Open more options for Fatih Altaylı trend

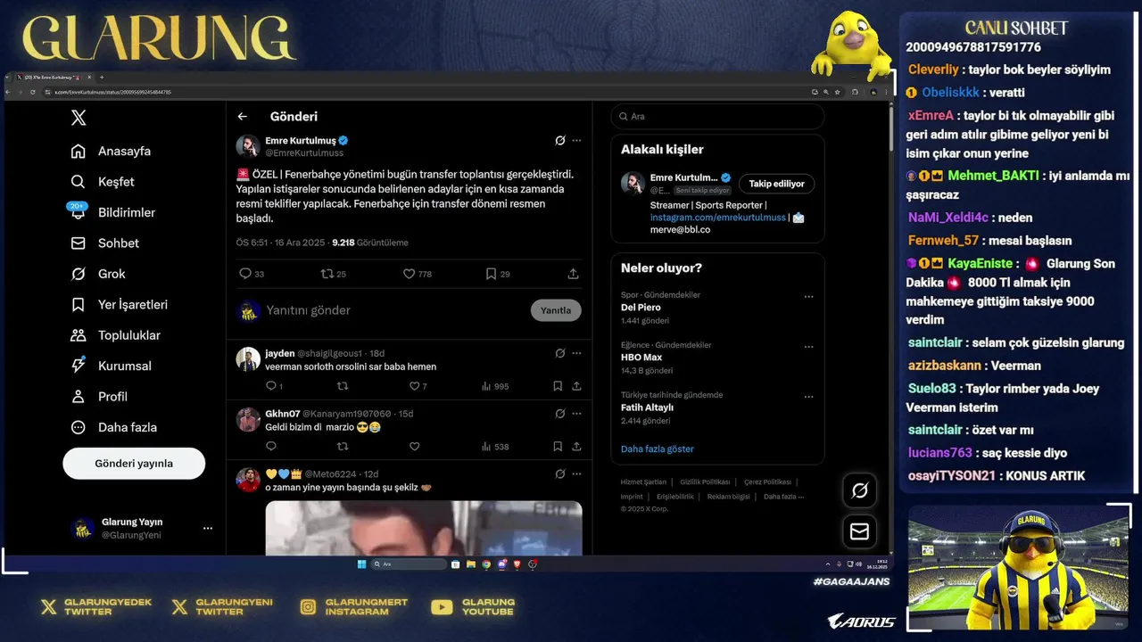click(x=808, y=397)
